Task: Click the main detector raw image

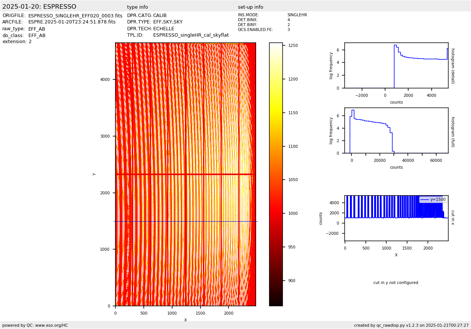Action: pyautogui.click(x=185, y=174)
